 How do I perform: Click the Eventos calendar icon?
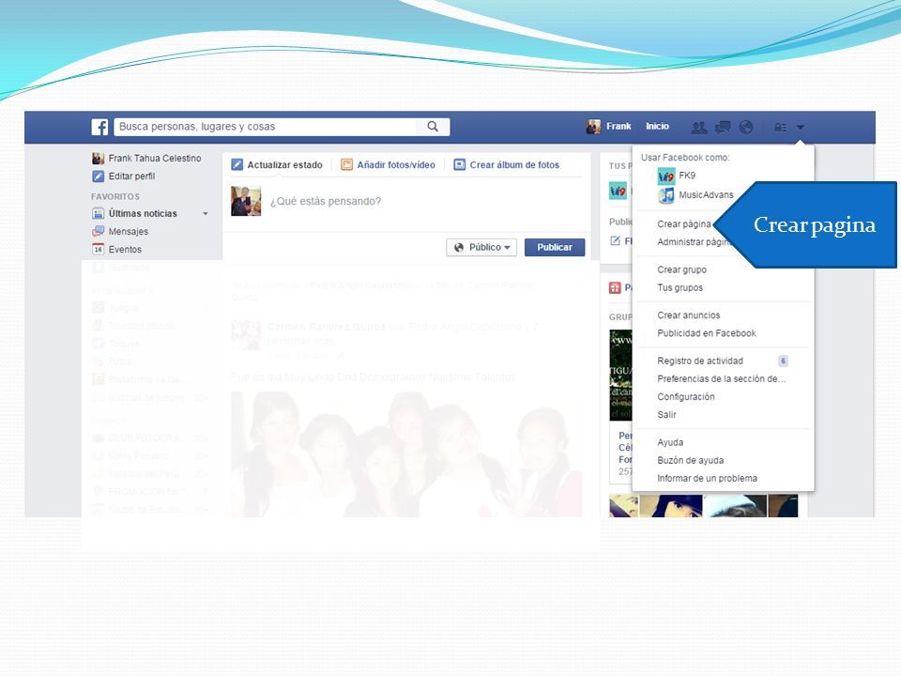99,250
